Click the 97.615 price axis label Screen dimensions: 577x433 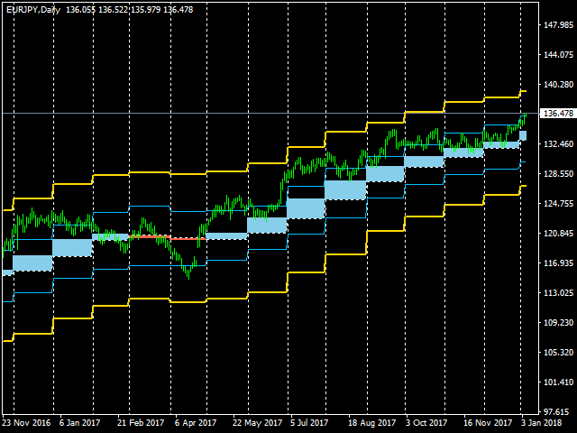point(558,411)
